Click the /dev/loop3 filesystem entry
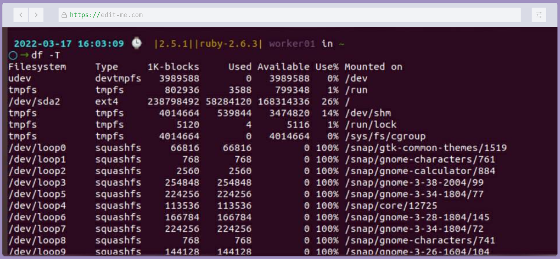Image resolution: width=560 pixels, height=259 pixels. coord(37,183)
